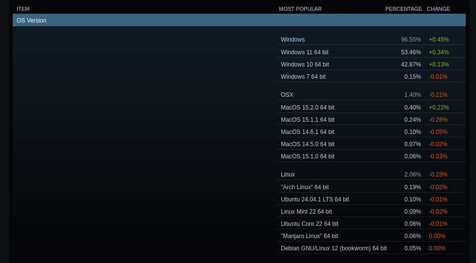
Task: Click the 96.55% Windows total percentage
Action: 411,40
